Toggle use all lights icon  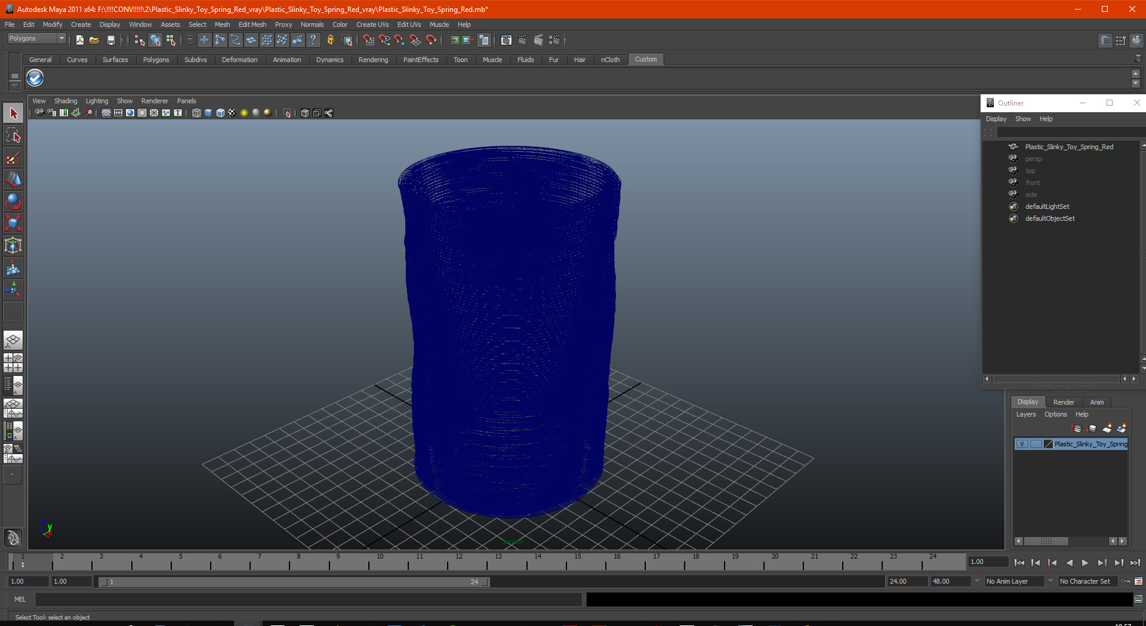(x=244, y=113)
